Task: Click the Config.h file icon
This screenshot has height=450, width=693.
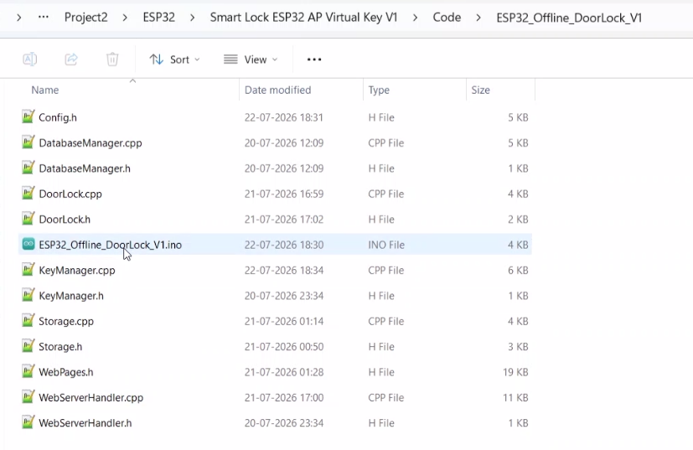Action: [x=28, y=117]
